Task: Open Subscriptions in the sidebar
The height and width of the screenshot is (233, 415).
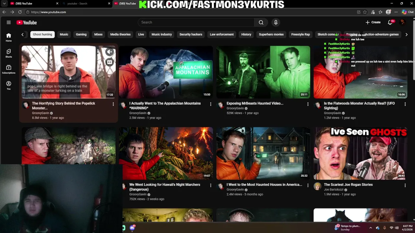Action: [9, 70]
